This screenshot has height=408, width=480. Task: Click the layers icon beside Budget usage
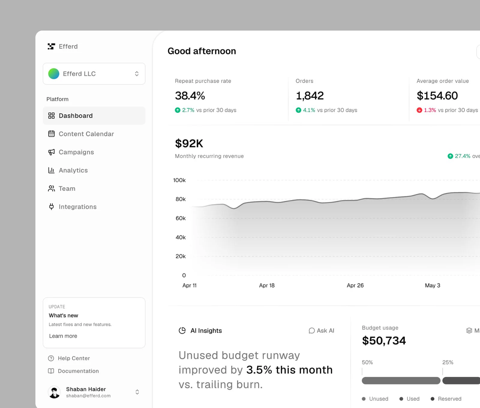pyautogui.click(x=469, y=331)
